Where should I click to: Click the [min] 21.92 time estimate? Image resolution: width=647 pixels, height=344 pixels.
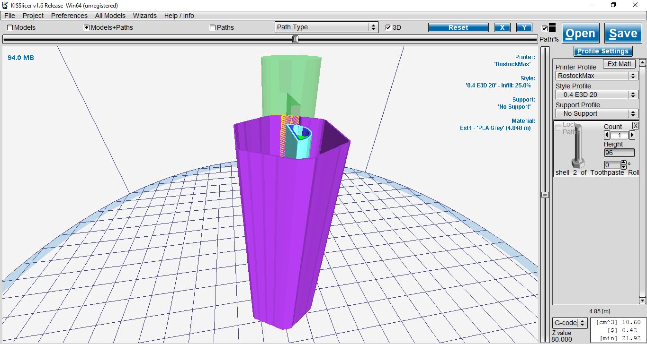620,338
